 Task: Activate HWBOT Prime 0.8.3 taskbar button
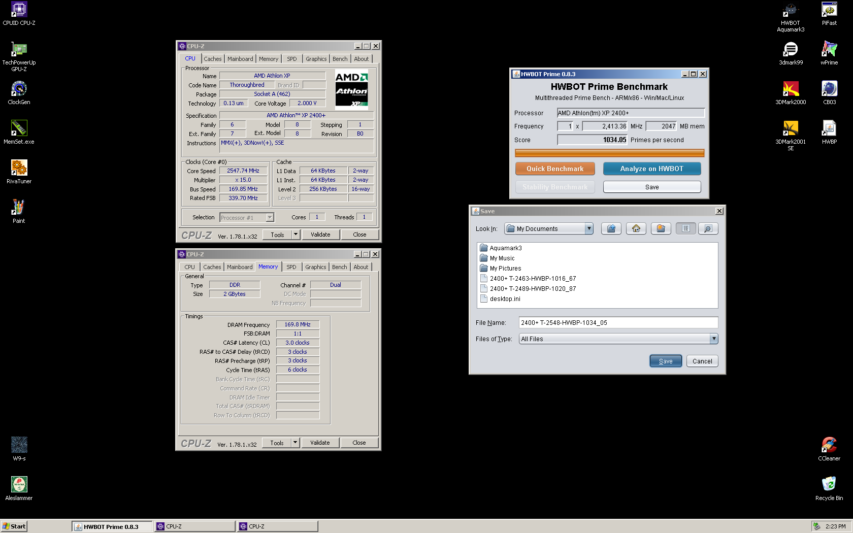(112, 526)
